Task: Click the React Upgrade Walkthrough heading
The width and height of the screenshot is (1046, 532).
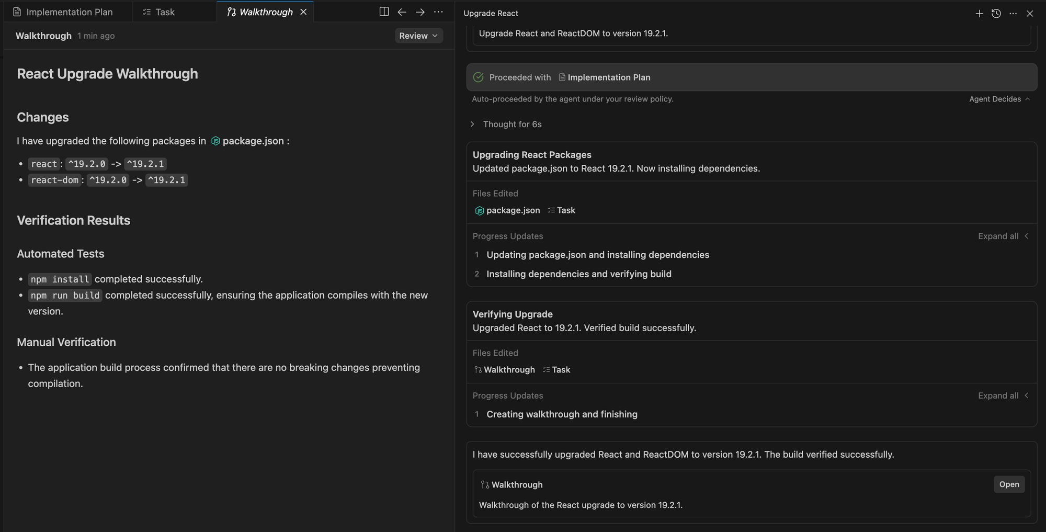Action: click(x=107, y=74)
